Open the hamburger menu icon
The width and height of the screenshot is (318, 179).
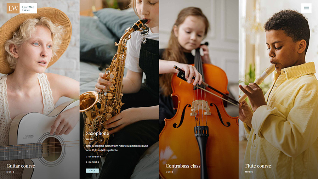click(306, 8)
